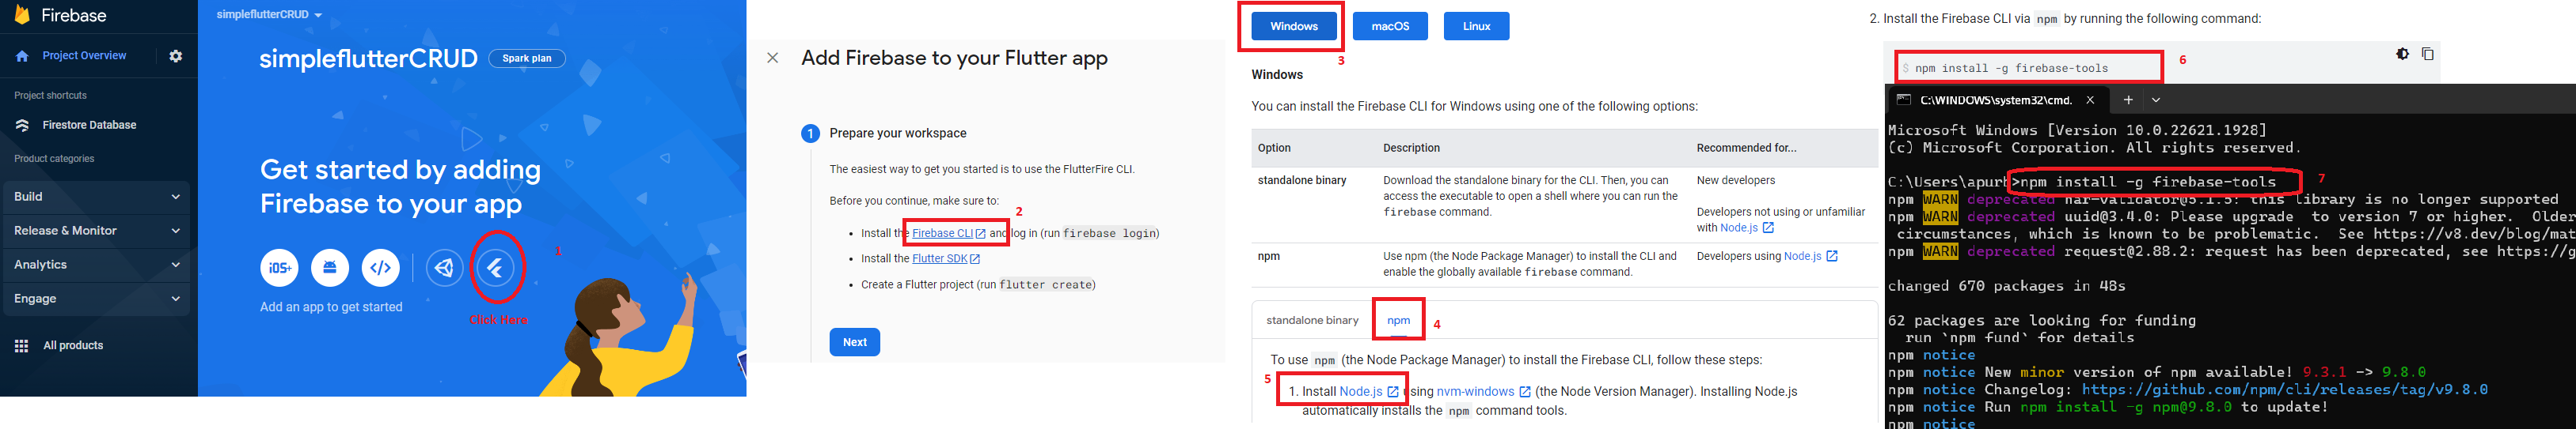2576x429 pixels.
Task: Expand the Release & Monitor category
Action: 96,231
